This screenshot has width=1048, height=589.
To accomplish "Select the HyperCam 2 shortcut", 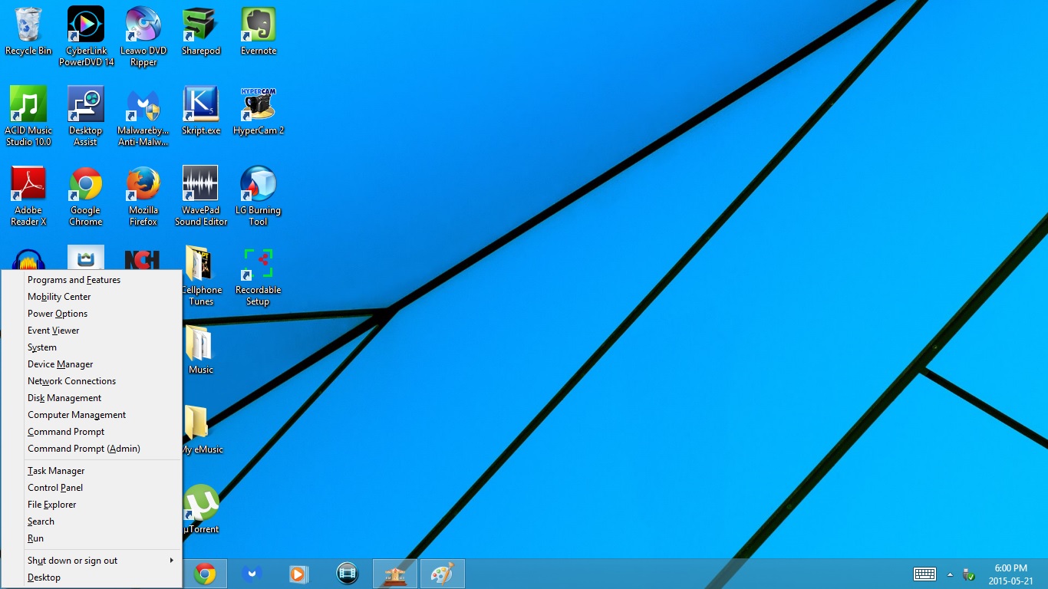I will 259,112.
